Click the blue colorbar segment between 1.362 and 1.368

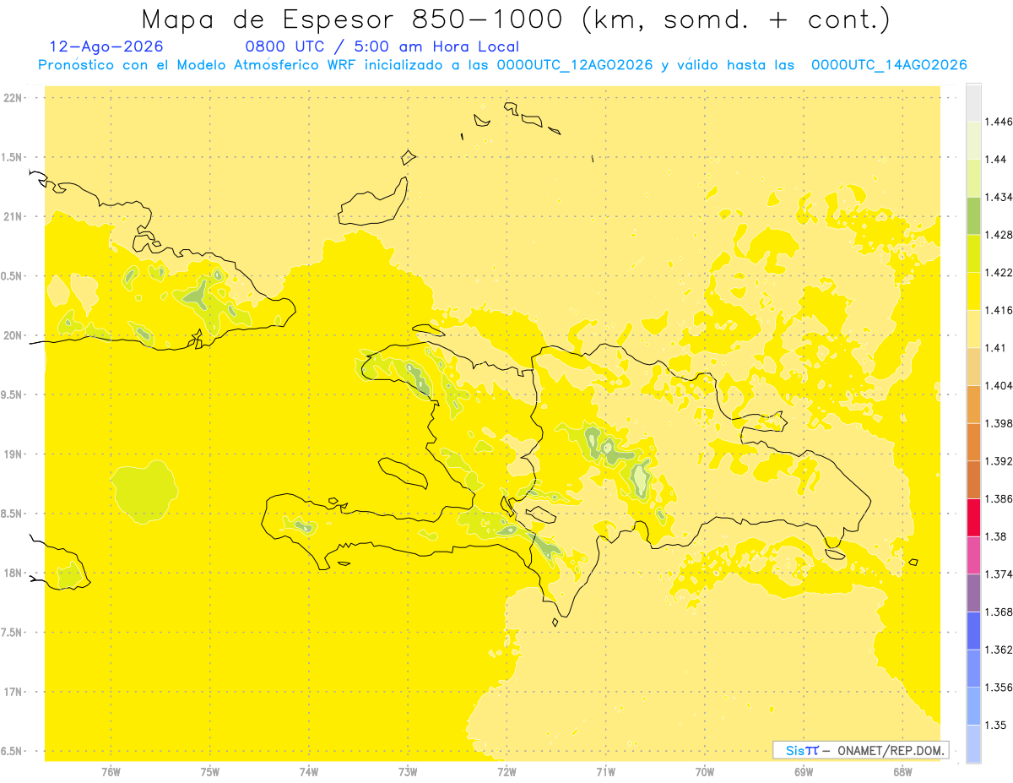973,630
